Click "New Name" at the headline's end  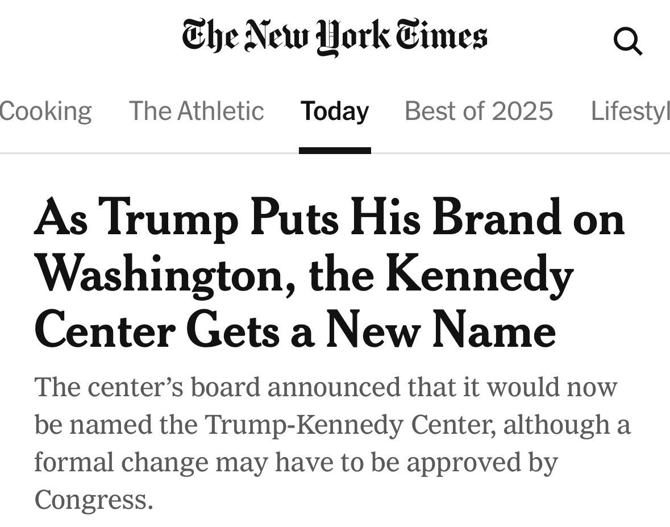pyautogui.click(x=440, y=331)
